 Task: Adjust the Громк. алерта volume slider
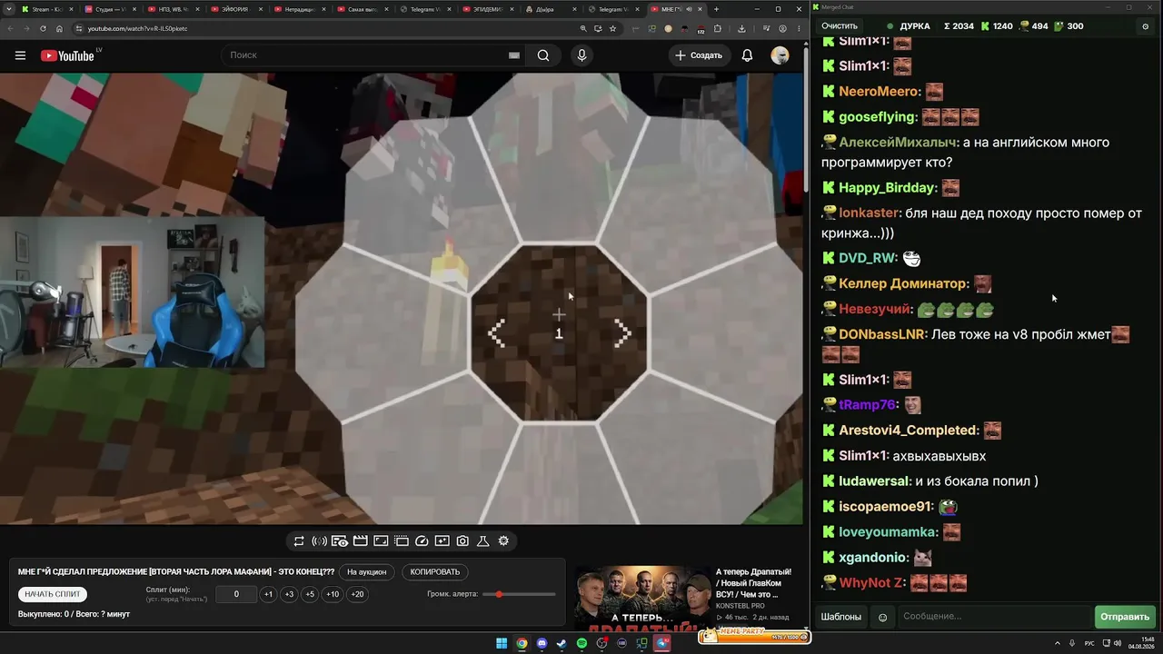click(x=520, y=594)
